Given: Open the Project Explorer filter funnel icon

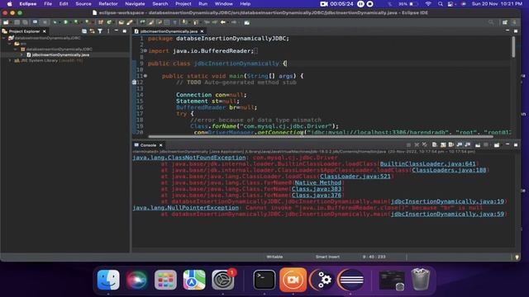Looking at the screenshot, I should point(100,31).
